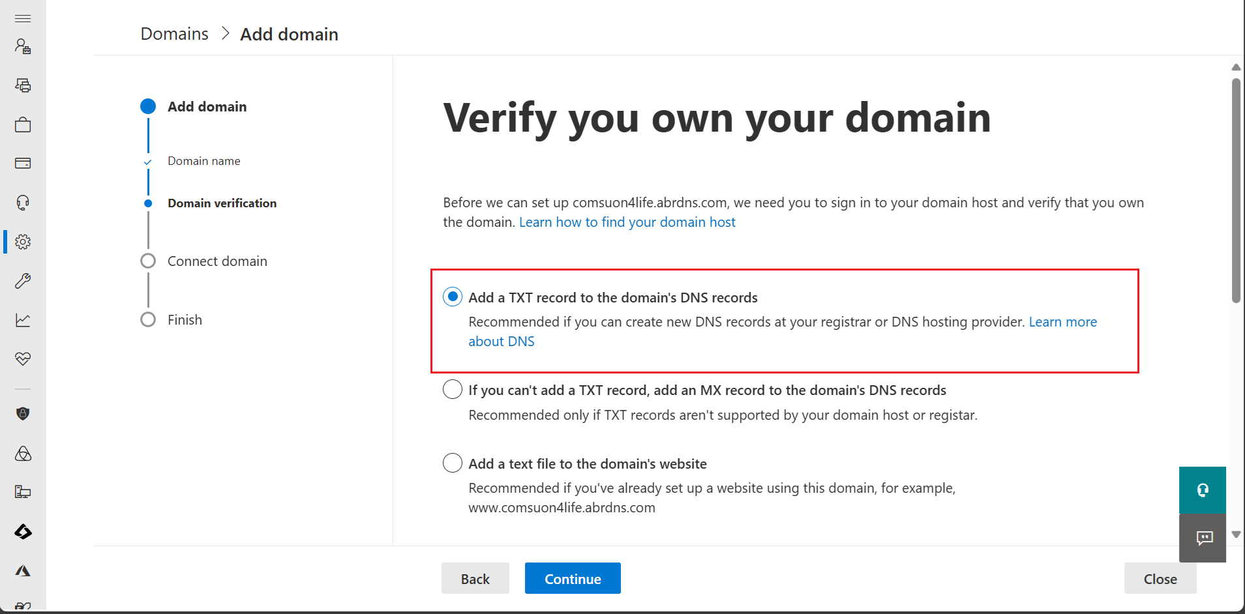Open the Billing credit card icon
The height and width of the screenshot is (614, 1245).
point(23,163)
